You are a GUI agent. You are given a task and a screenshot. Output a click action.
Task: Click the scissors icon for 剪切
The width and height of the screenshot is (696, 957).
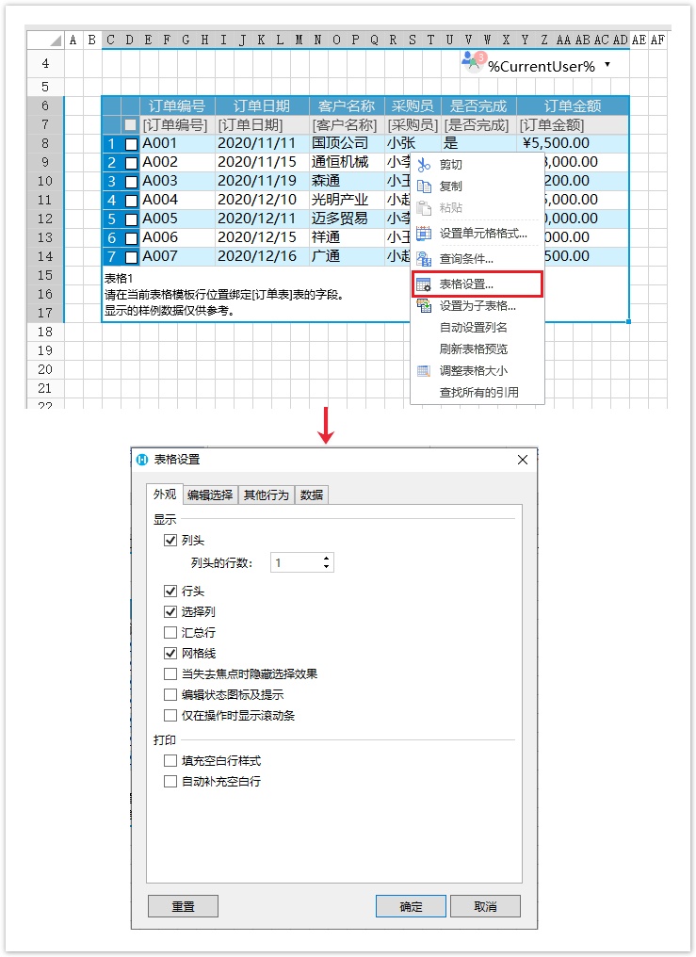point(424,165)
